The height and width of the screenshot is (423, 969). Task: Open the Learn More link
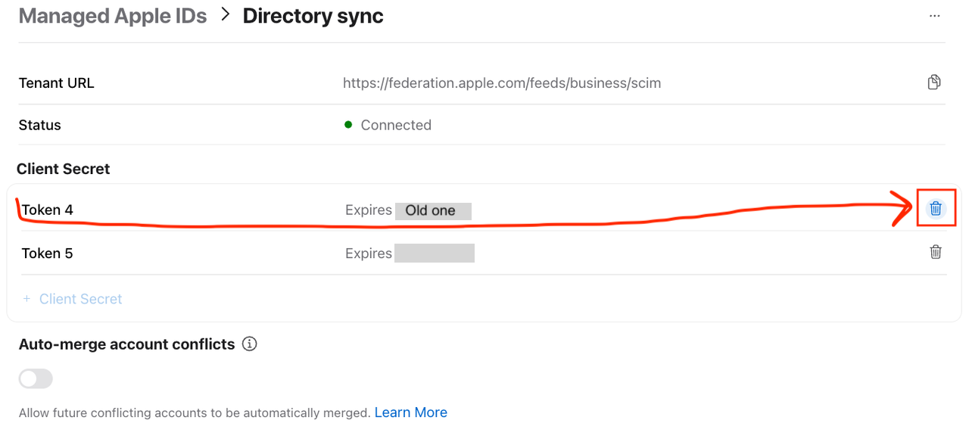coord(410,412)
